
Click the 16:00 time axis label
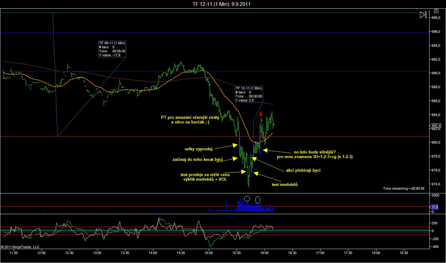click(265, 253)
